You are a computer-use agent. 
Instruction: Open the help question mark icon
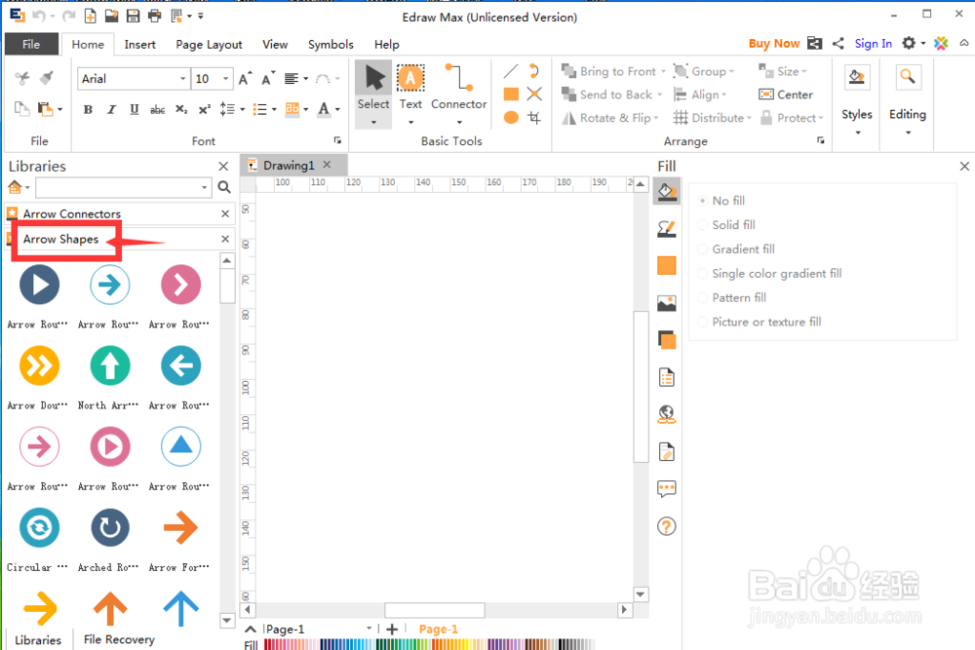pos(666,526)
